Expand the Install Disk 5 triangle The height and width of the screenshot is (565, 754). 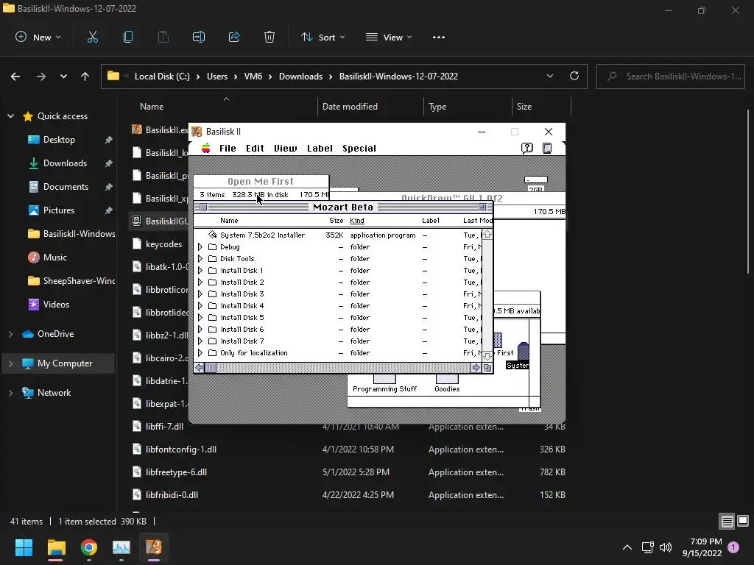[200, 318]
